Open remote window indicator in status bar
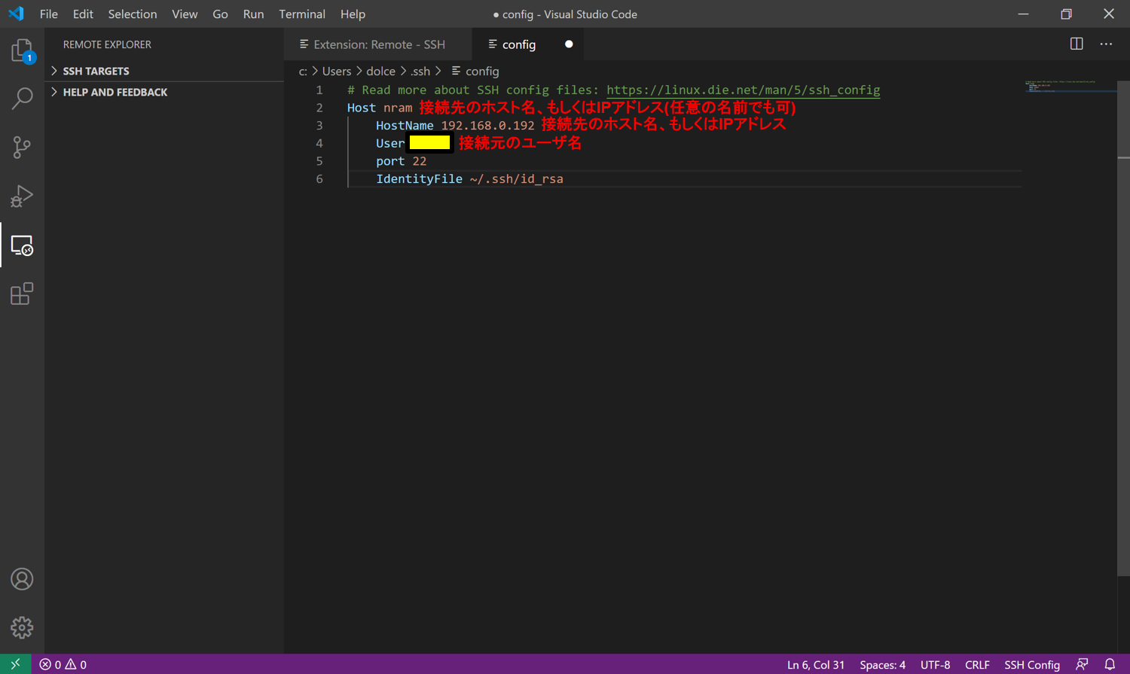 point(15,664)
